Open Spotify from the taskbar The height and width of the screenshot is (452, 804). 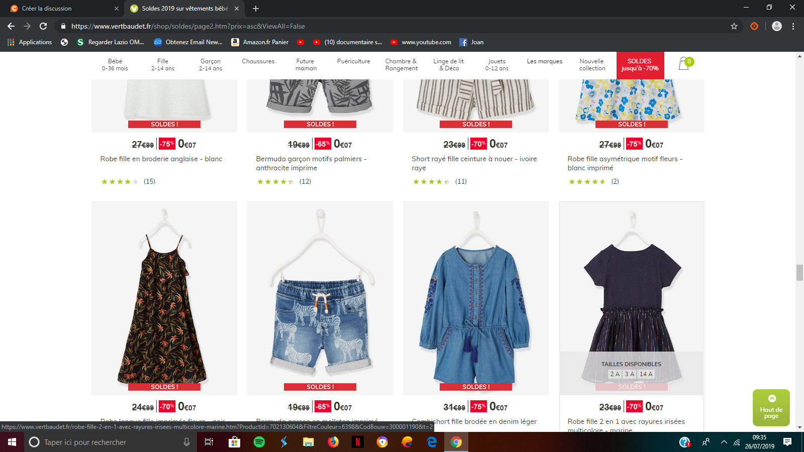pyautogui.click(x=259, y=442)
